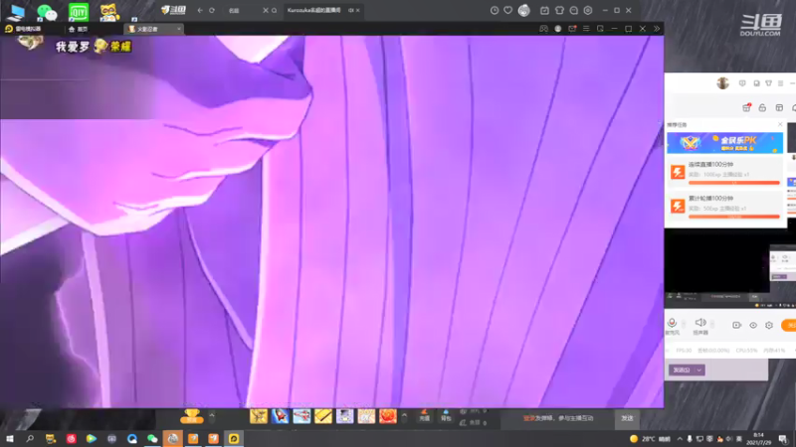Expand the gift list arrow
The width and height of the screenshot is (796, 447).
pos(404,416)
